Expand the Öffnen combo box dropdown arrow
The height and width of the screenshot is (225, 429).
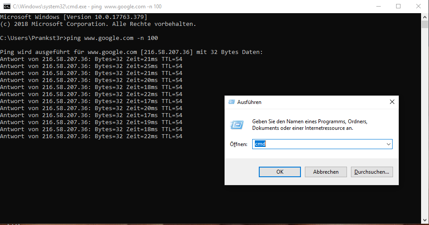pos(389,144)
